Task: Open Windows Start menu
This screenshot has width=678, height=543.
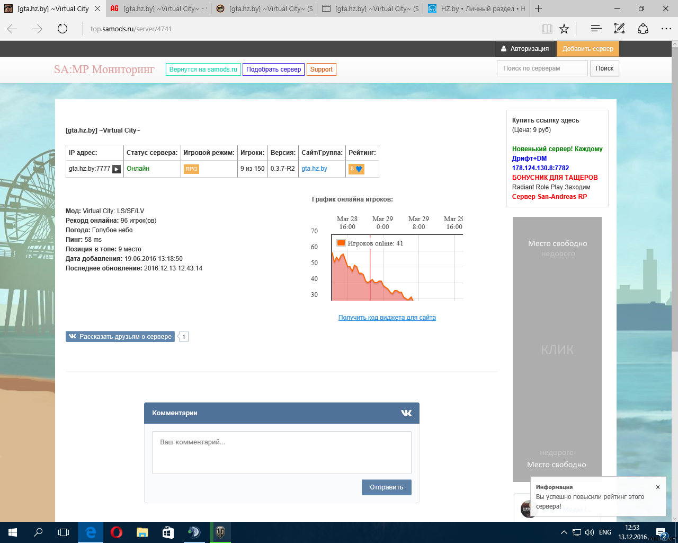Action: [x=13, y=532]
